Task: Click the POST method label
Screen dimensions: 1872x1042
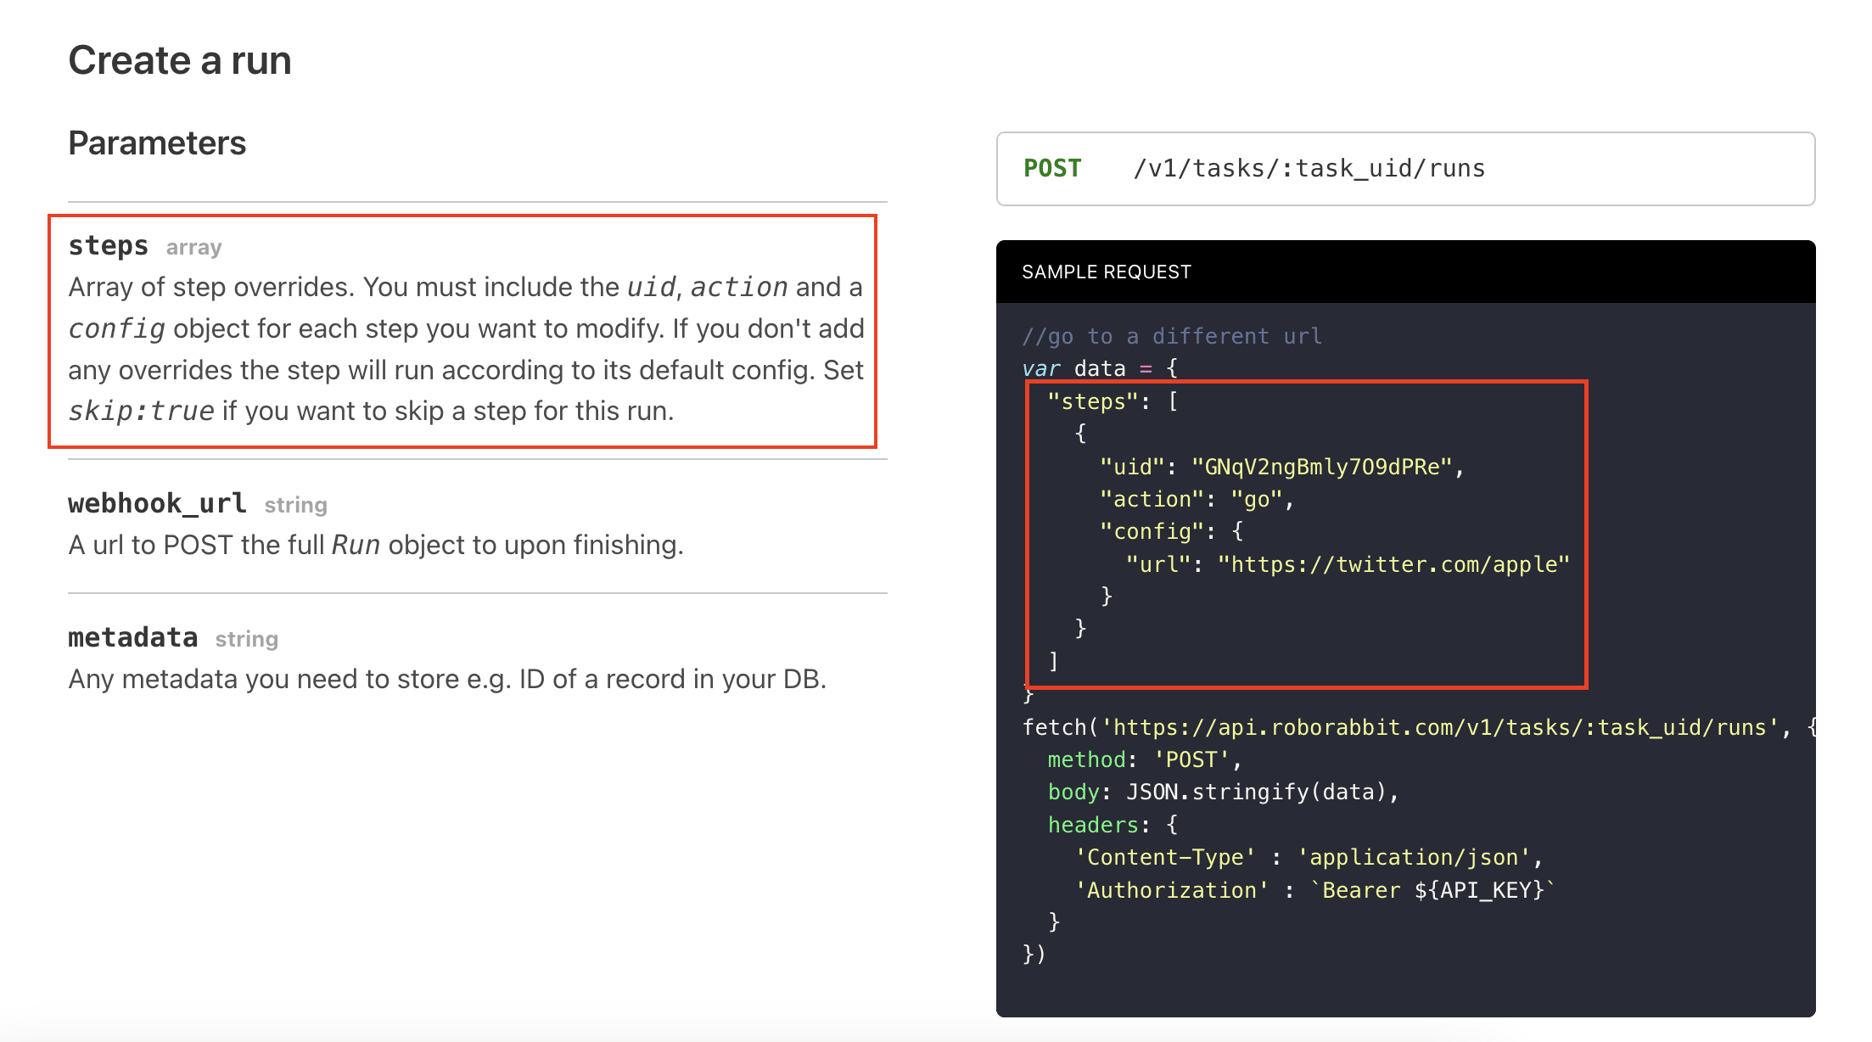Action: (1052, 168)
